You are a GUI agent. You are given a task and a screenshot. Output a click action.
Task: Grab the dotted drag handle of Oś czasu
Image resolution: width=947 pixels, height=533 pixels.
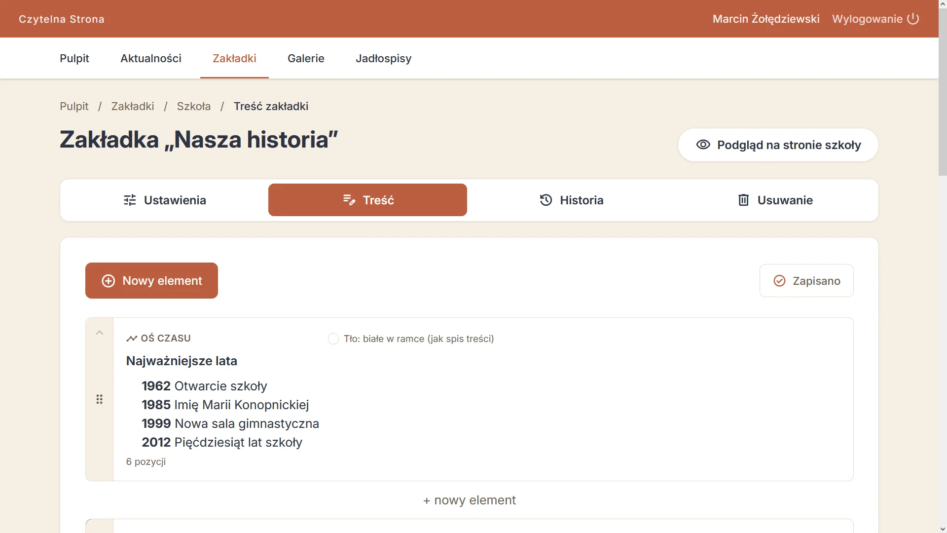tap(99, 399)
